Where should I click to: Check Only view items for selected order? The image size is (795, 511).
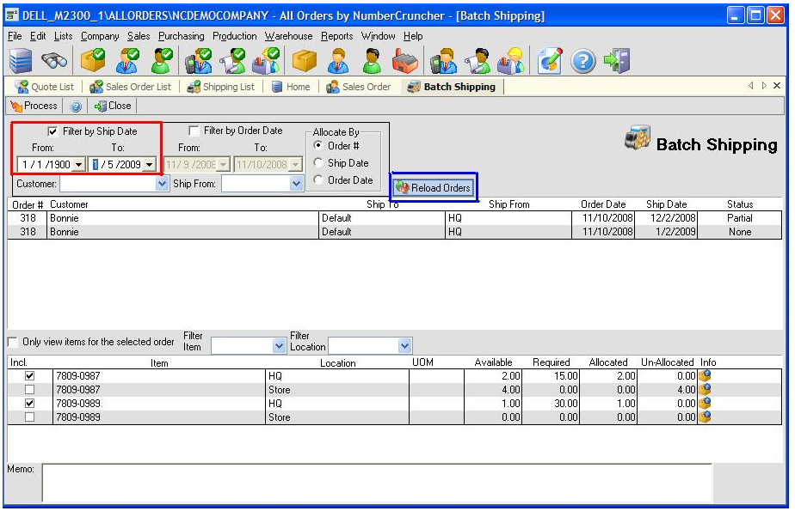(x=13, y=342)
